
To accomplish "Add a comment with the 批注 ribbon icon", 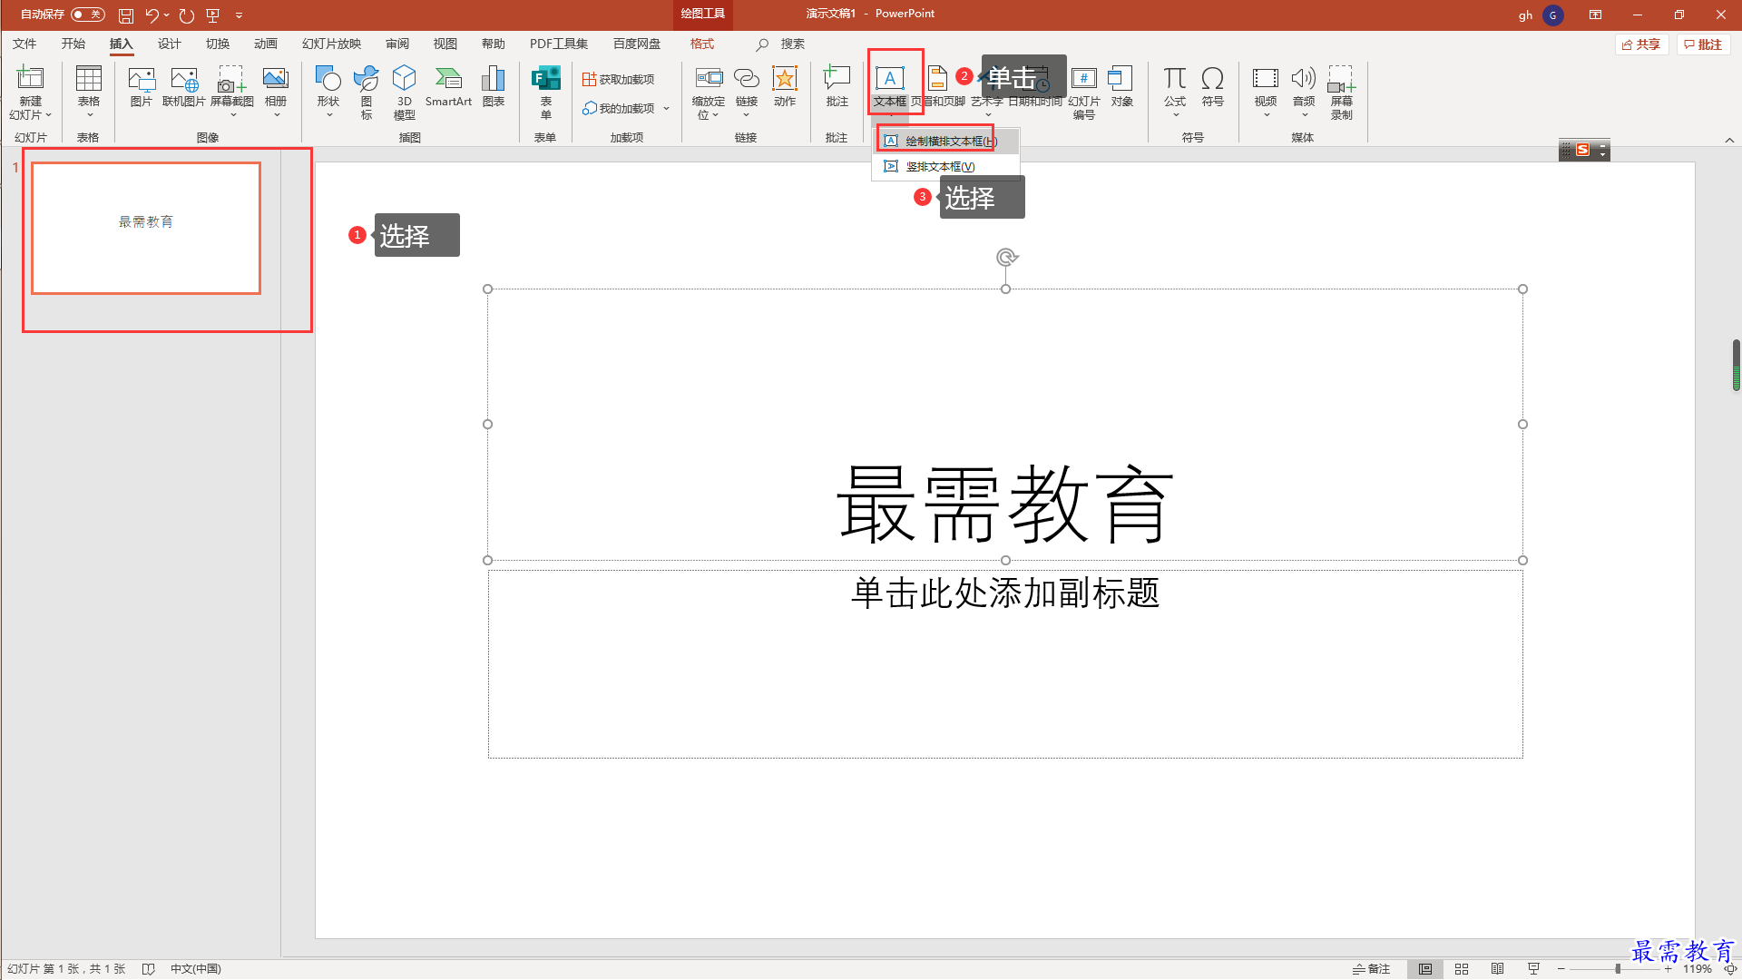I will pyautogui.click(x=837, y=78).
